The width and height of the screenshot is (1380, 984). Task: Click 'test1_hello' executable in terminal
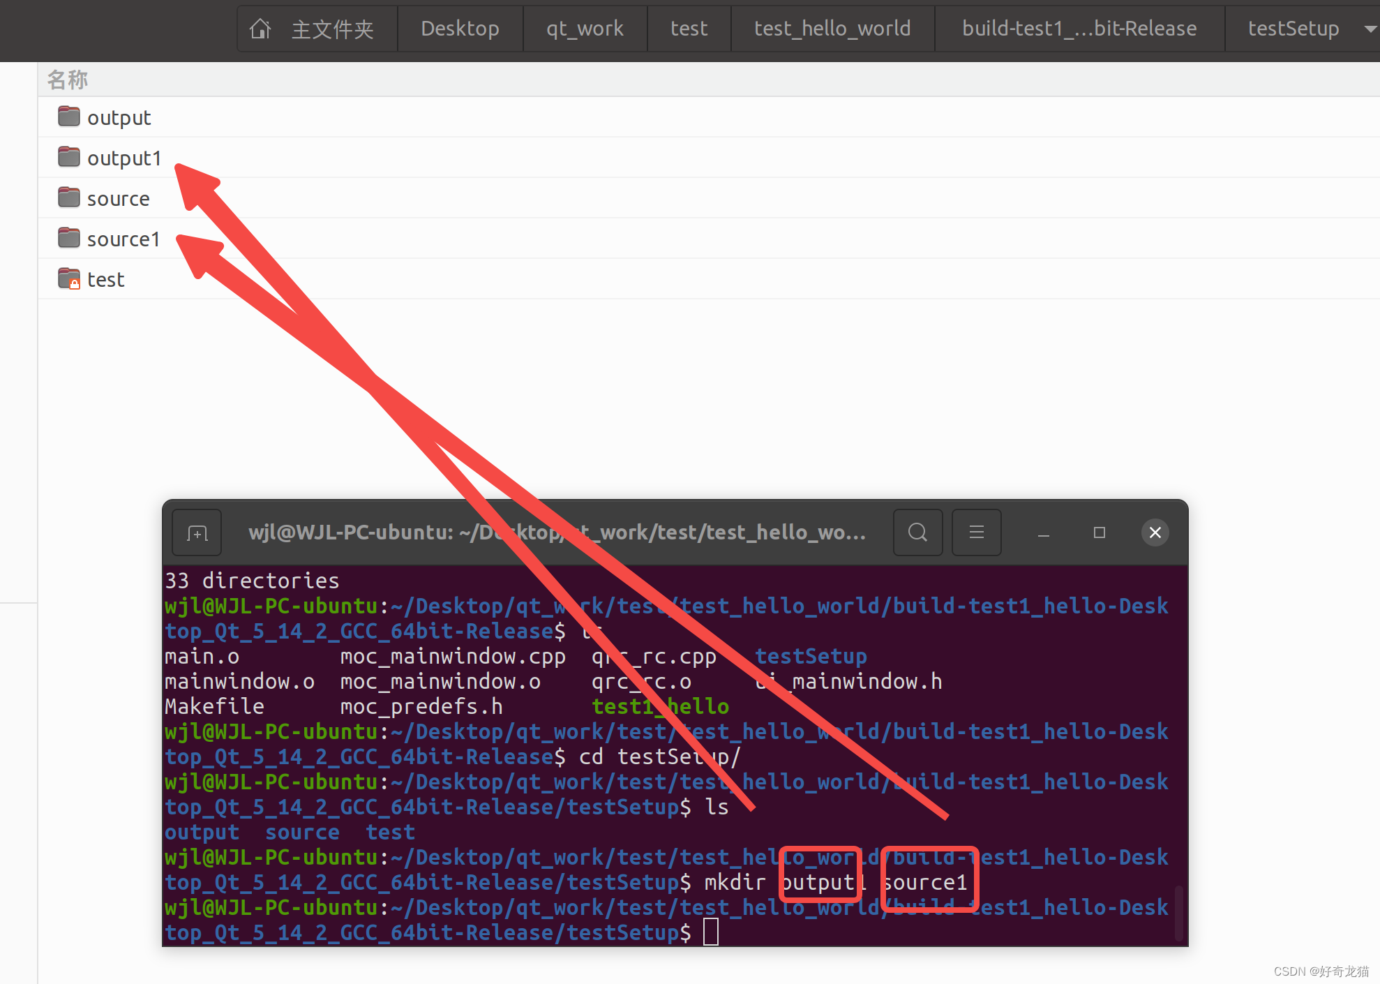(x=660, y=706)
